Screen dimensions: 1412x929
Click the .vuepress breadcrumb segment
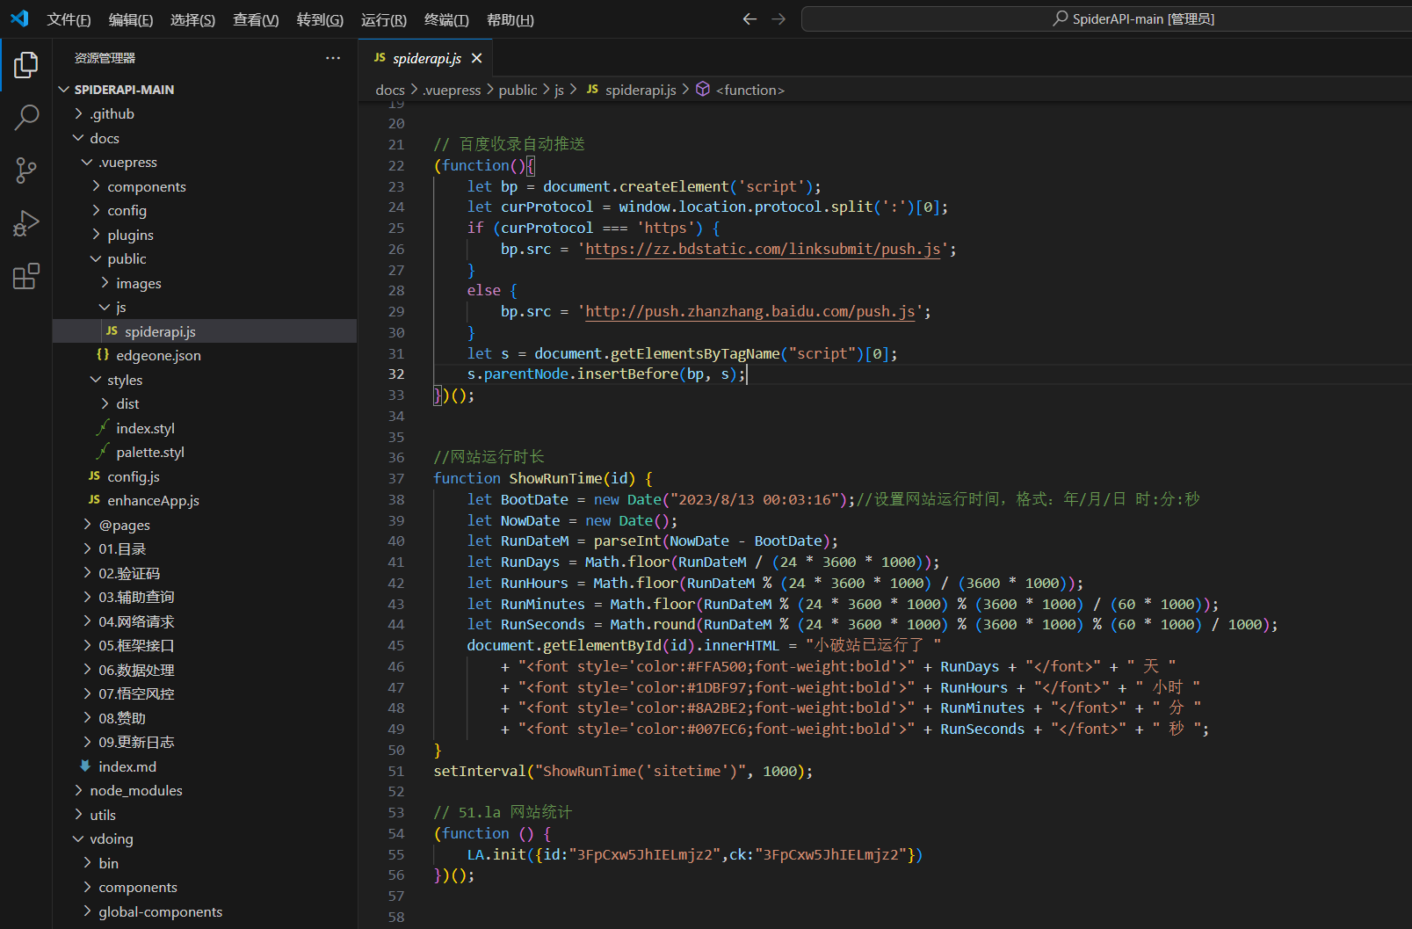pyautogui.click(x=453, y=90)
